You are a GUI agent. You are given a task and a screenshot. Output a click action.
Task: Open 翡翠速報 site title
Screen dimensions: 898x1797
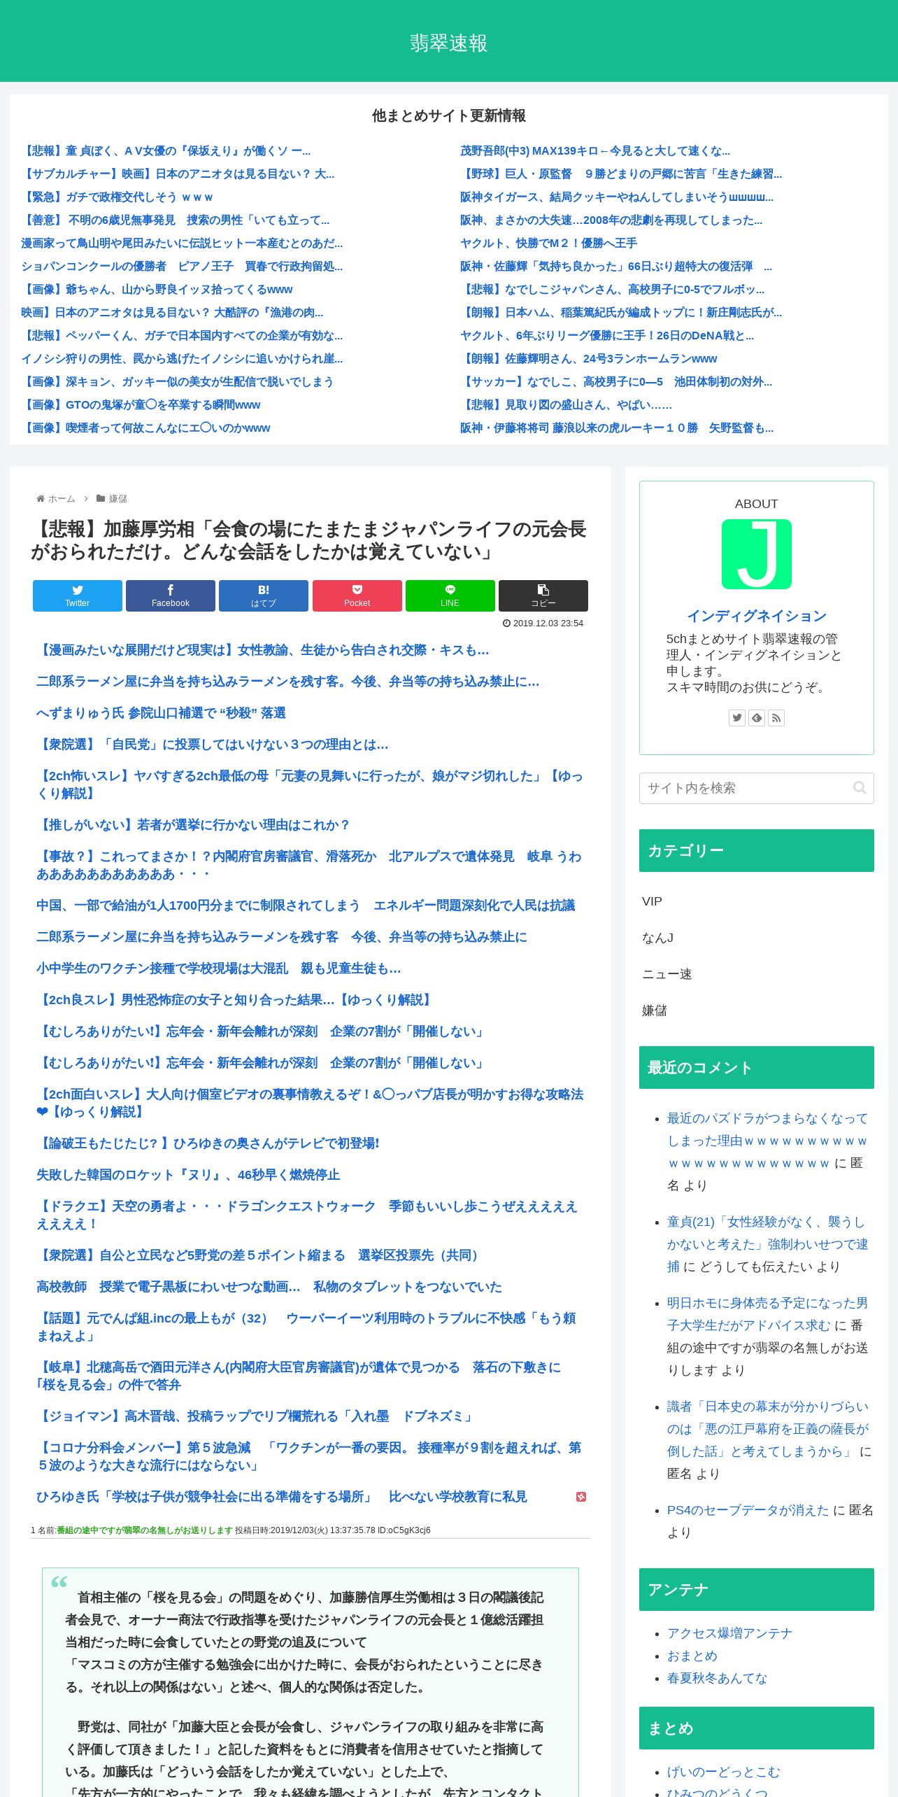pyautogui.click(x=449, y=43)
